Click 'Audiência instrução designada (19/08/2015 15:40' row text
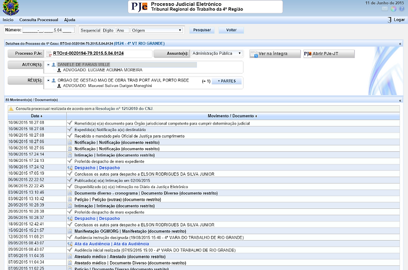 click(159, 238)
